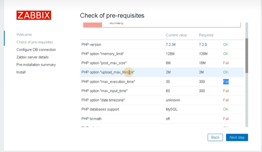Click the ZABBIX logo
The image size is (262, 152).
34,15
